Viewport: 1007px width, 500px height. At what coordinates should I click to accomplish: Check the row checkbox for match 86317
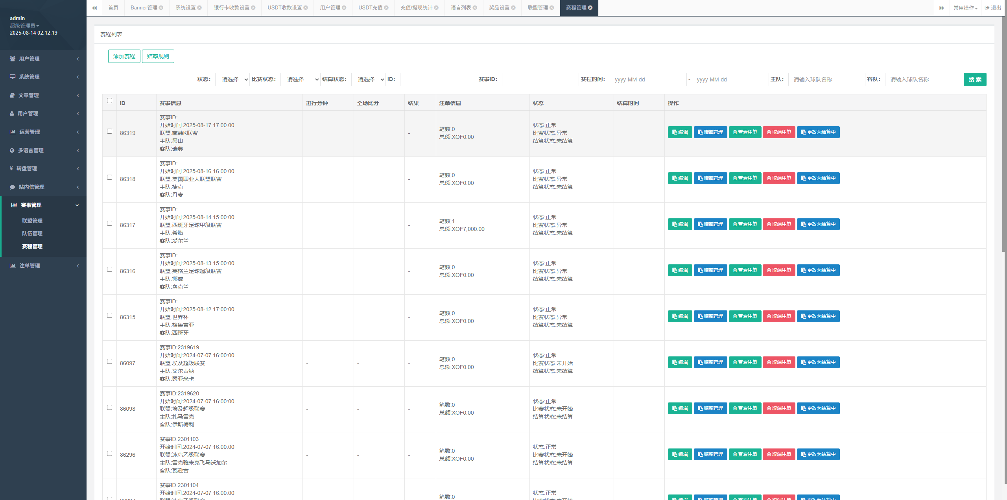click(110, 223)
